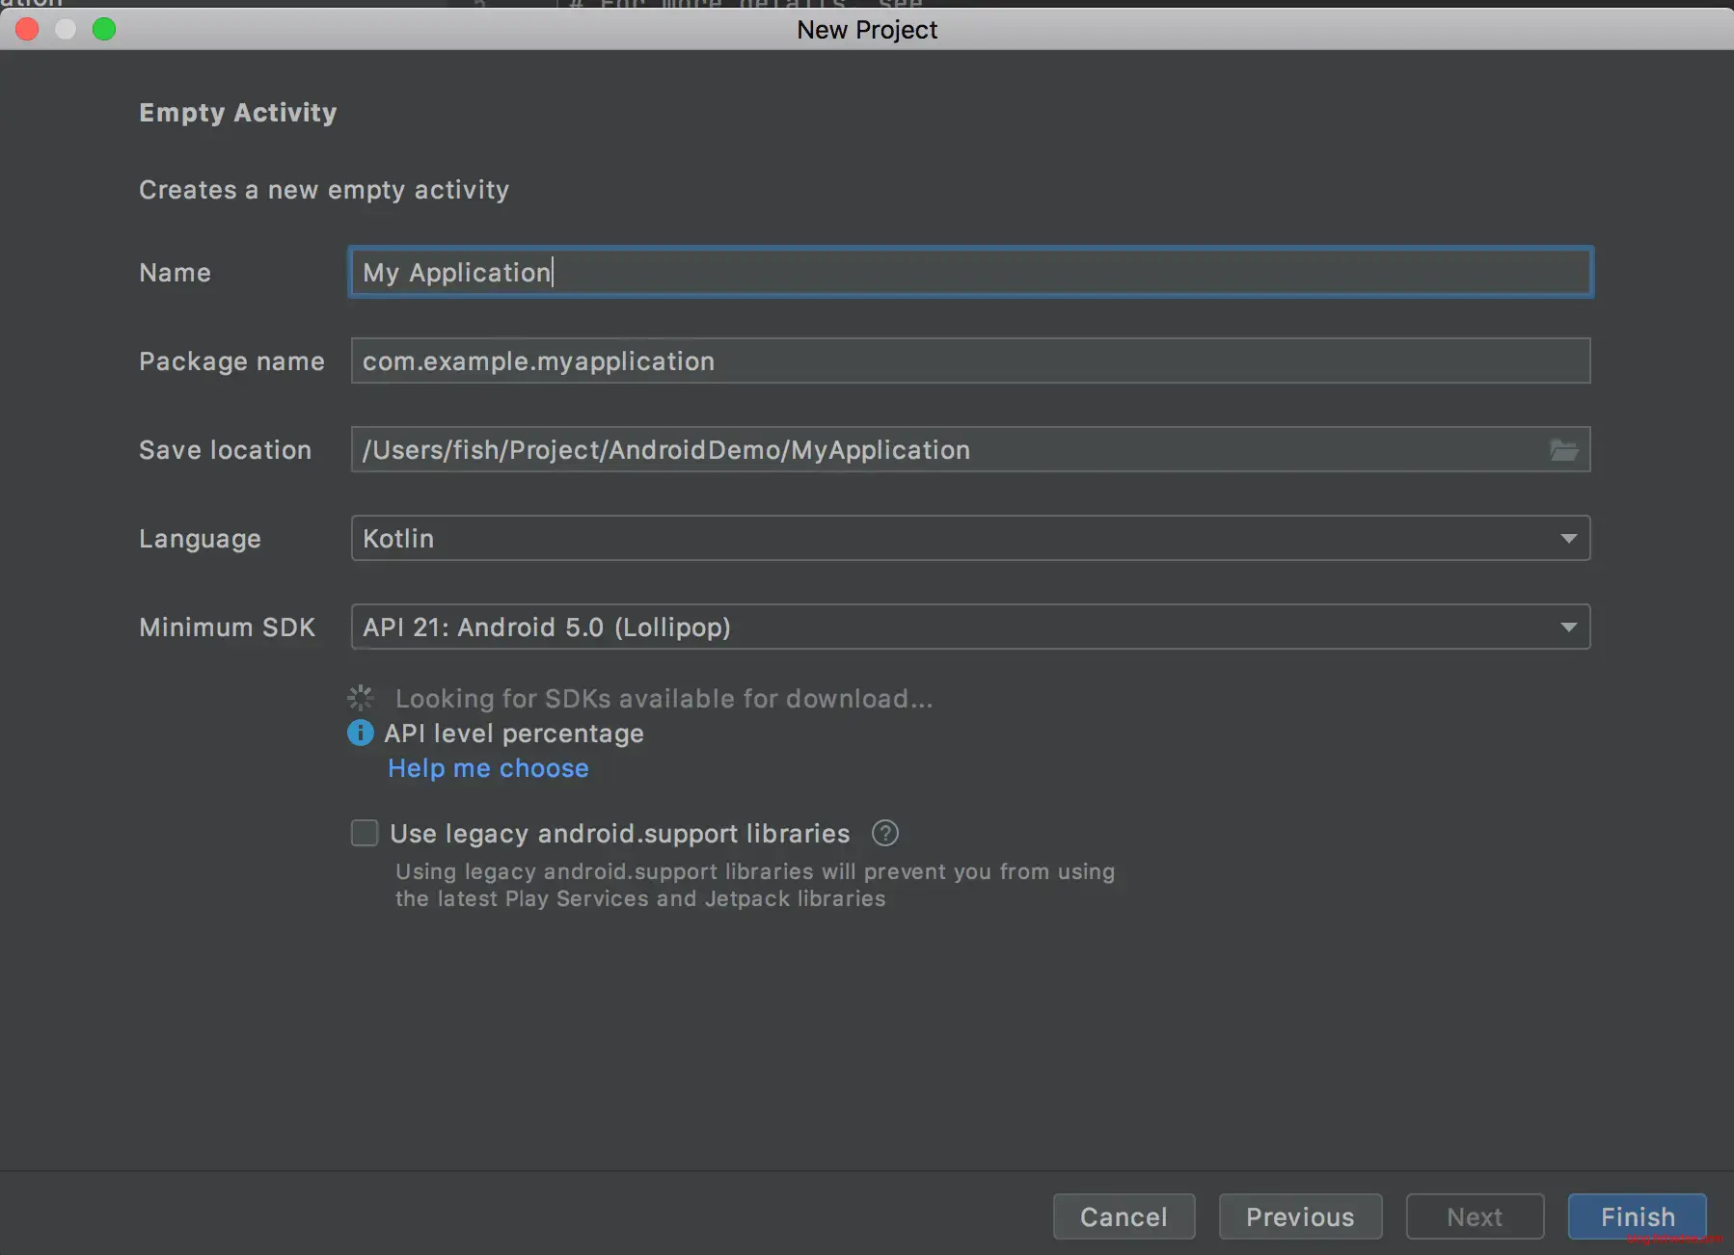Screen dimensions: 1734x1255
Task: Click the Save location path field
Action: pos(945,450)
